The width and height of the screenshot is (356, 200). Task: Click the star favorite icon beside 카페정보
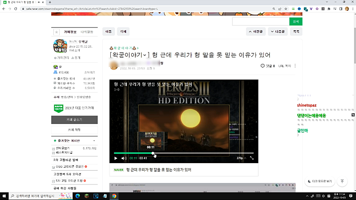(56, 32)
